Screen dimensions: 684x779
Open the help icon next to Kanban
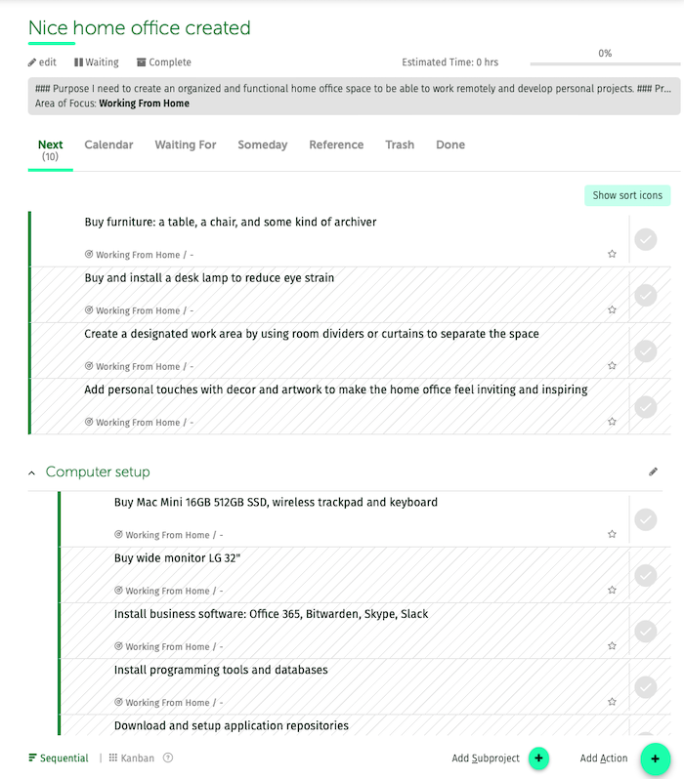(168, 758)
